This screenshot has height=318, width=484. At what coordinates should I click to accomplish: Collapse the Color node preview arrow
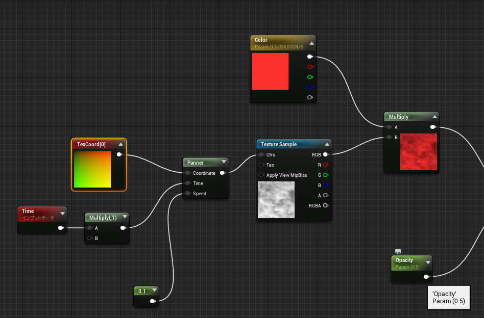(312, 43)
